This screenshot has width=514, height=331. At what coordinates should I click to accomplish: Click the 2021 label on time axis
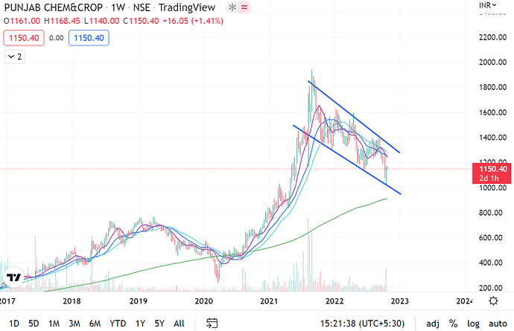pyautogui.click(x=269, y=301)
